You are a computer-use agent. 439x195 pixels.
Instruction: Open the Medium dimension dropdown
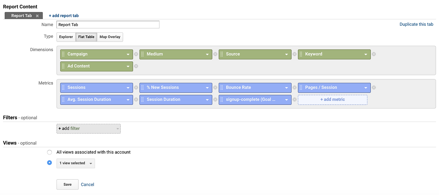207,54
